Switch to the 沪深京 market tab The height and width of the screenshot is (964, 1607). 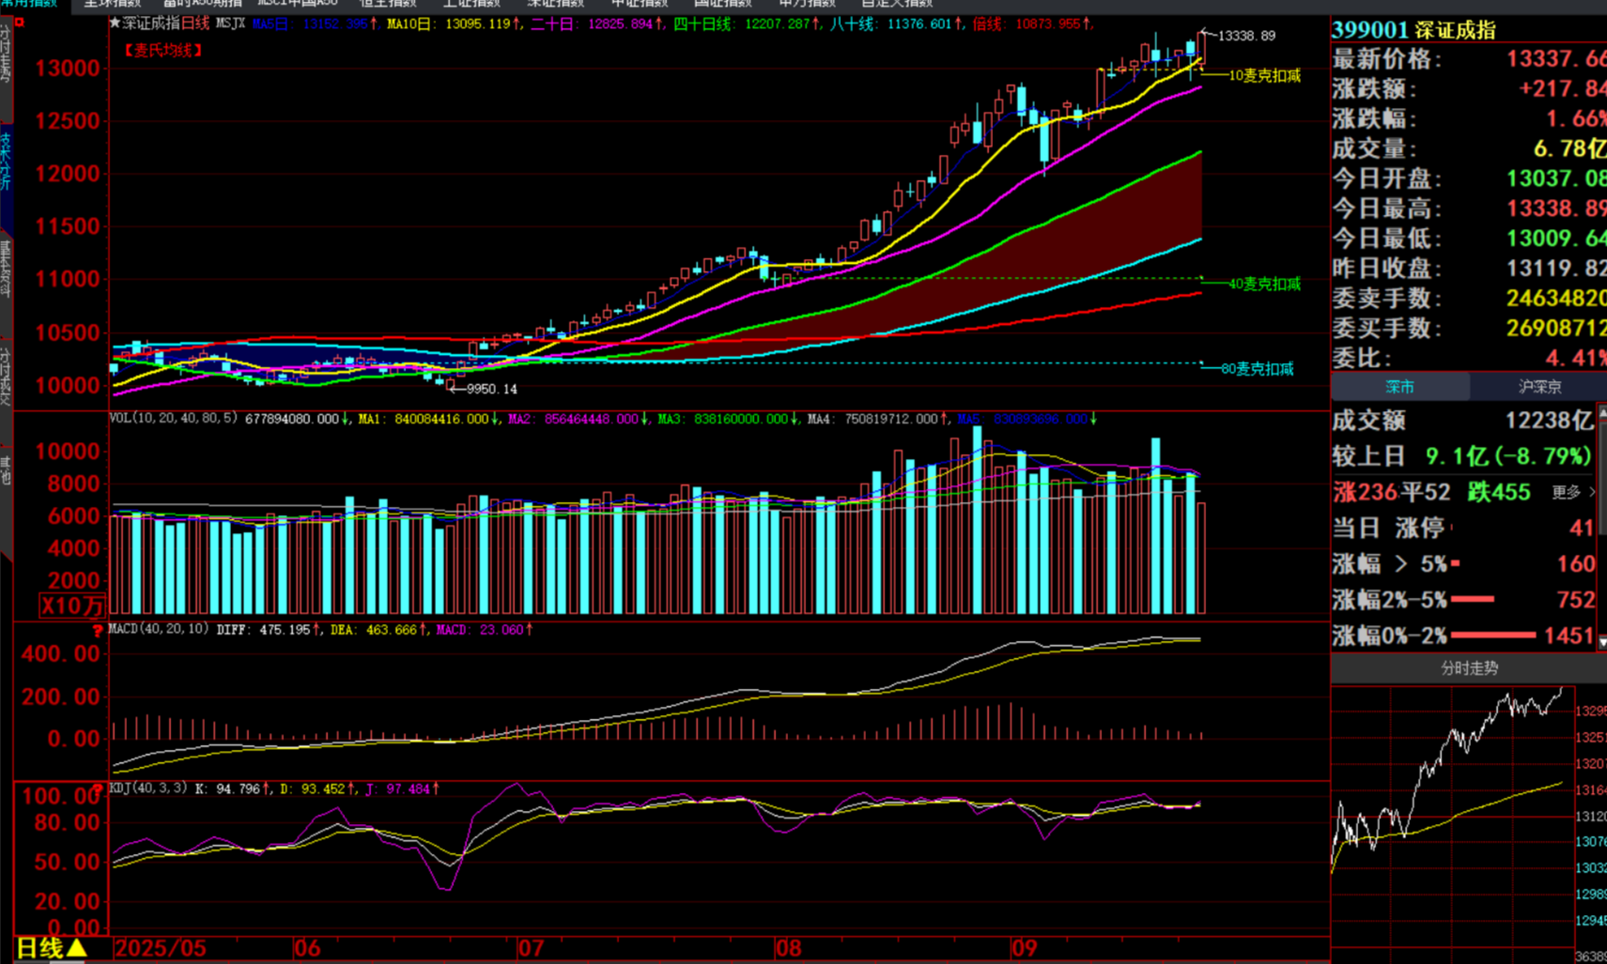[x=1539, y=387]
